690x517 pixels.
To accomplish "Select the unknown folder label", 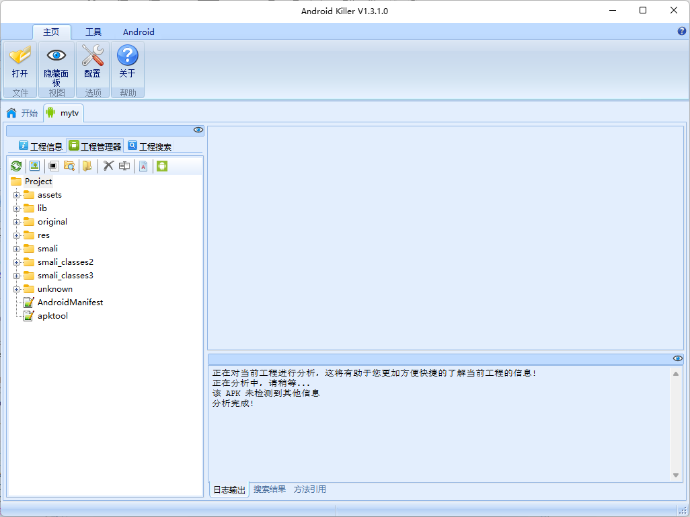I will point(55,289).
